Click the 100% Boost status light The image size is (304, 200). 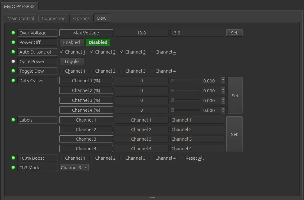coord(13,158)
